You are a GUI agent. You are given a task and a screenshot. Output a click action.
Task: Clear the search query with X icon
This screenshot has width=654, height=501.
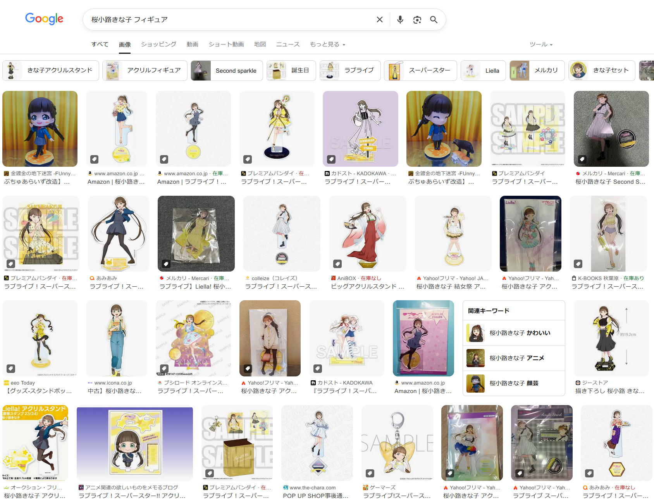click(380, 19)
